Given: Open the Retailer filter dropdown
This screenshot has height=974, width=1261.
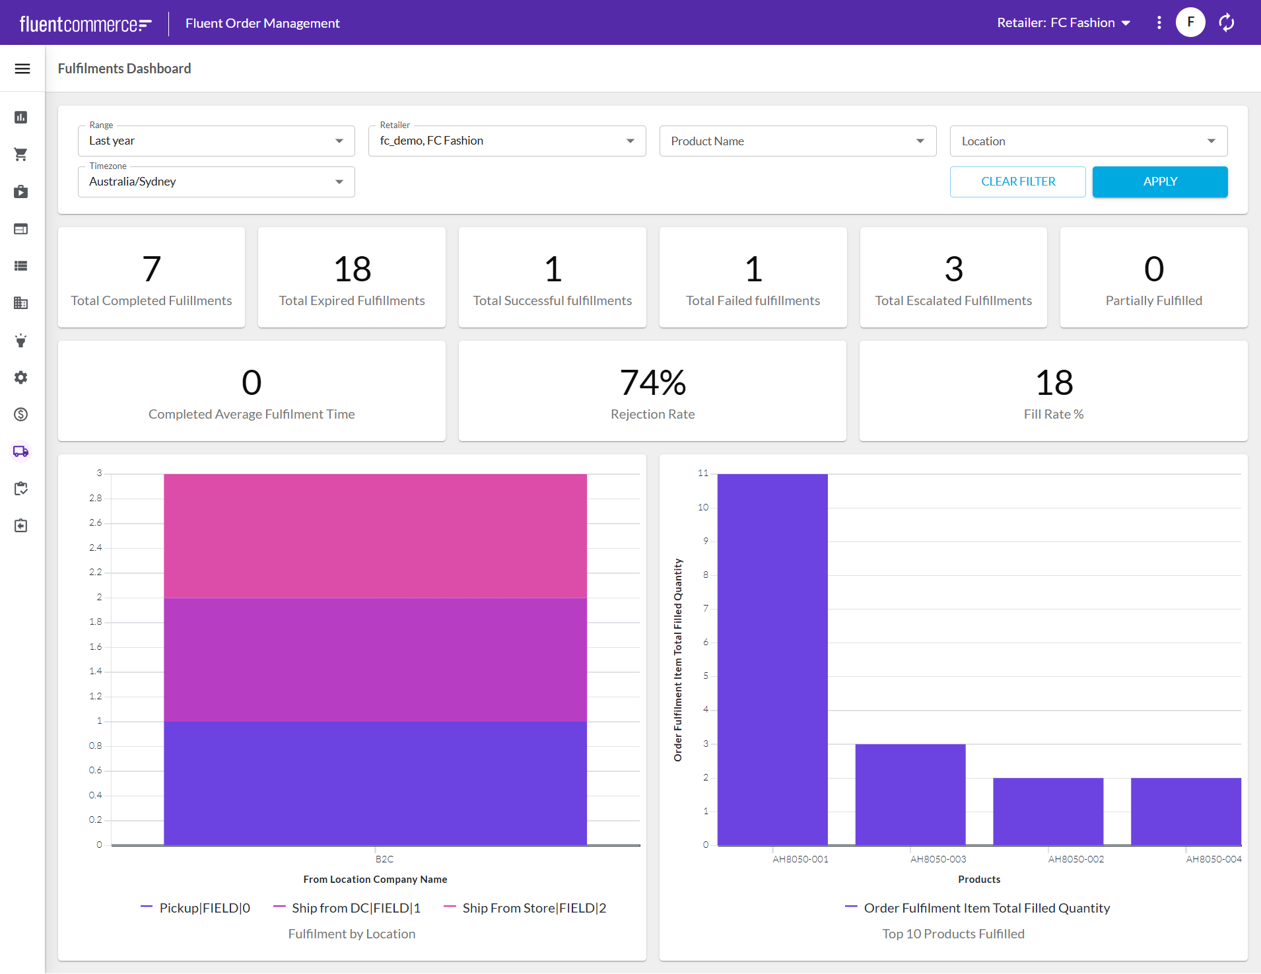Looking at the screenshot, I should tap(506, 141).
